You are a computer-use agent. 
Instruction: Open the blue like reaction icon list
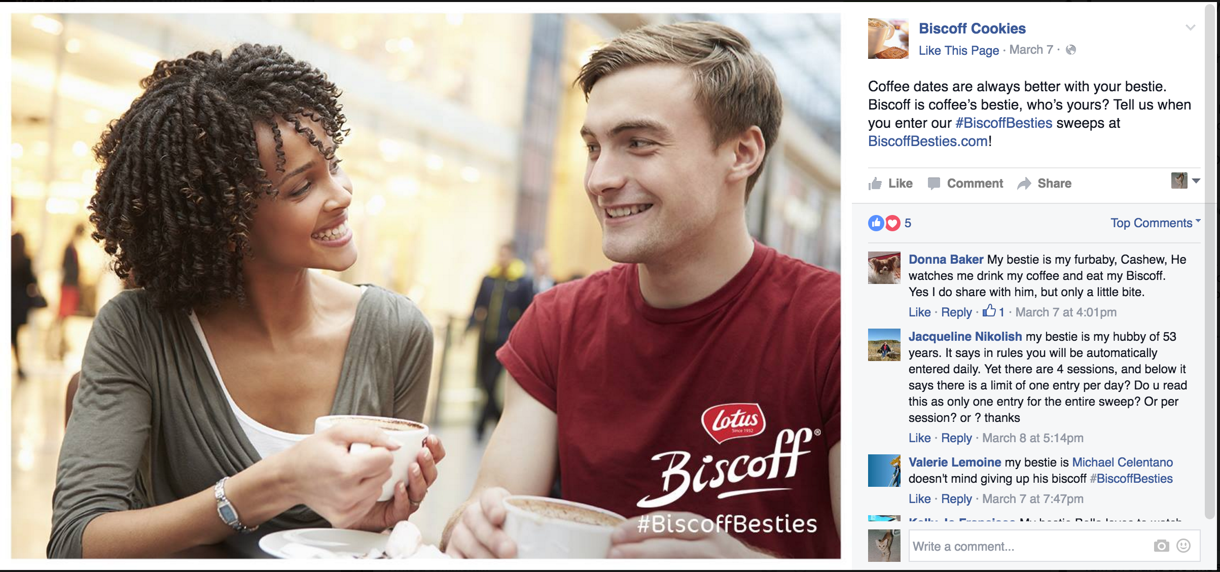pos(876,223)
